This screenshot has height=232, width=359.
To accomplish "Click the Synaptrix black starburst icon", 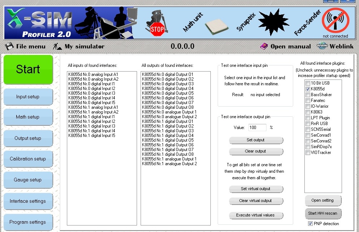I will (x=273, y=22).
